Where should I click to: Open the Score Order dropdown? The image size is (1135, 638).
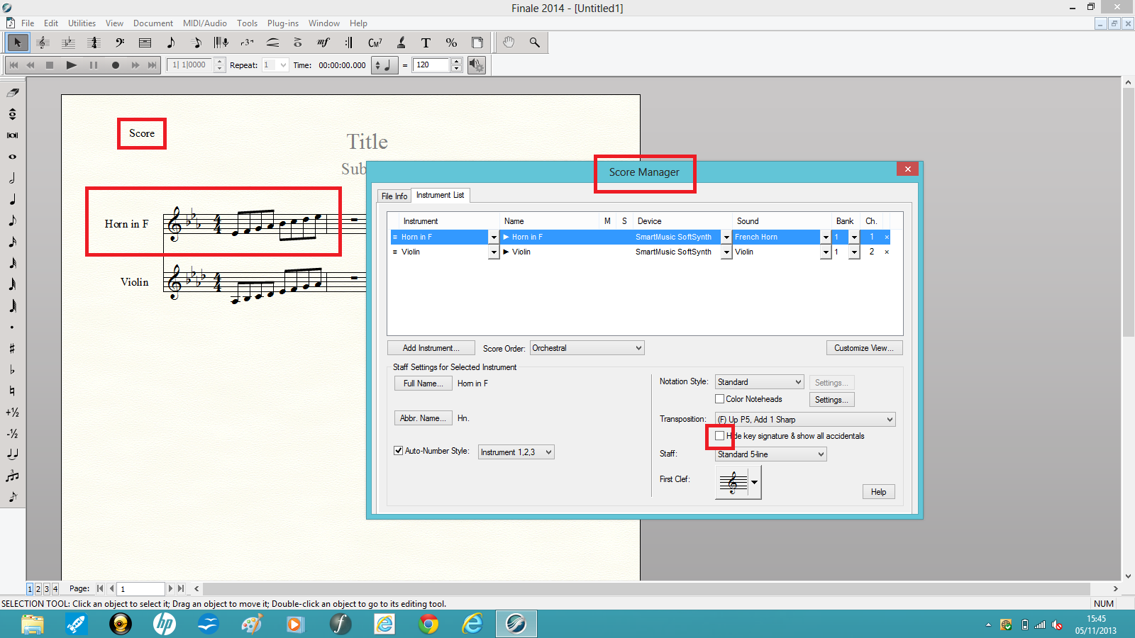pyautogui.click(x=587, y=348)
